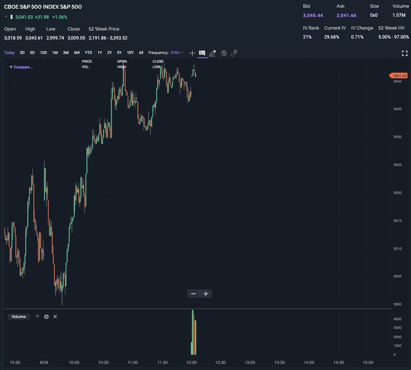Click the 52 Week Price range value
The image size is (411, 370).
pos(108,38)
